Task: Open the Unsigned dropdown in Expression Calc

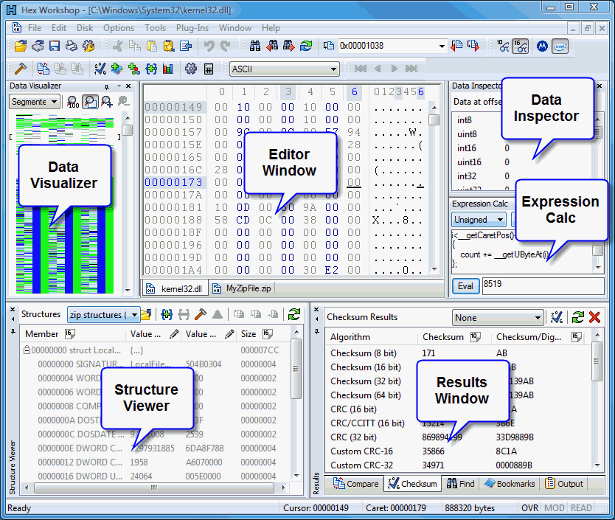Action: click(x=500, y=219)
